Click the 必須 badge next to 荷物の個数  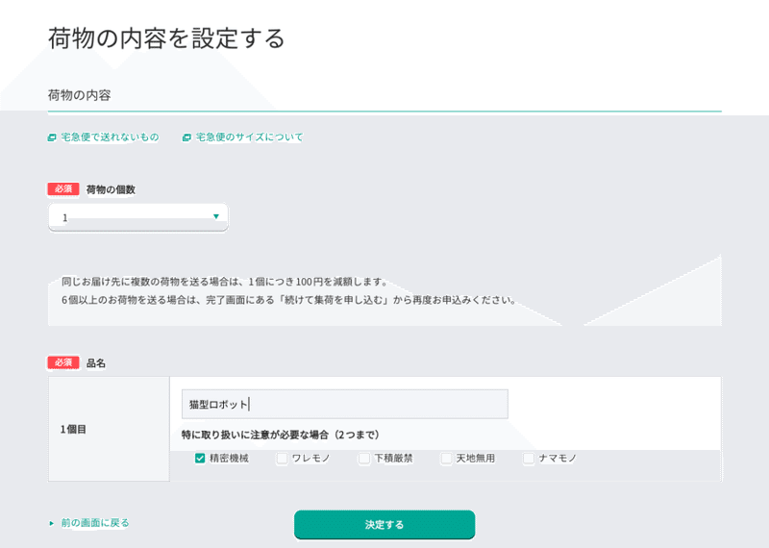[x=63, y=188]
